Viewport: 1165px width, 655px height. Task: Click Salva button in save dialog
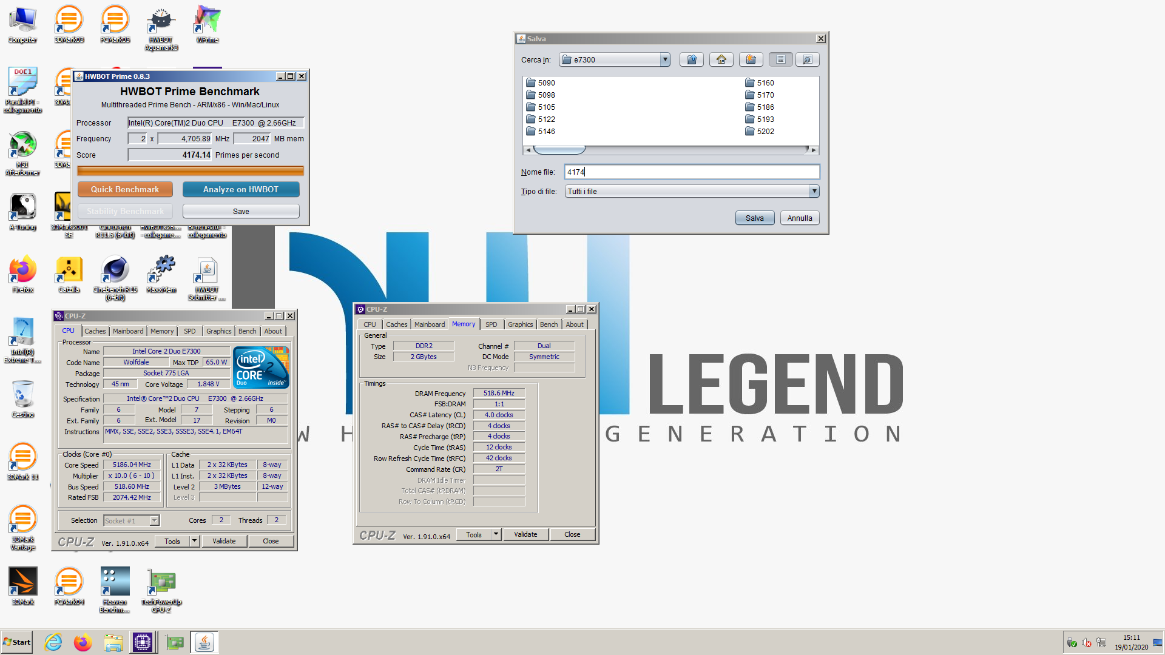click(755, 218)
